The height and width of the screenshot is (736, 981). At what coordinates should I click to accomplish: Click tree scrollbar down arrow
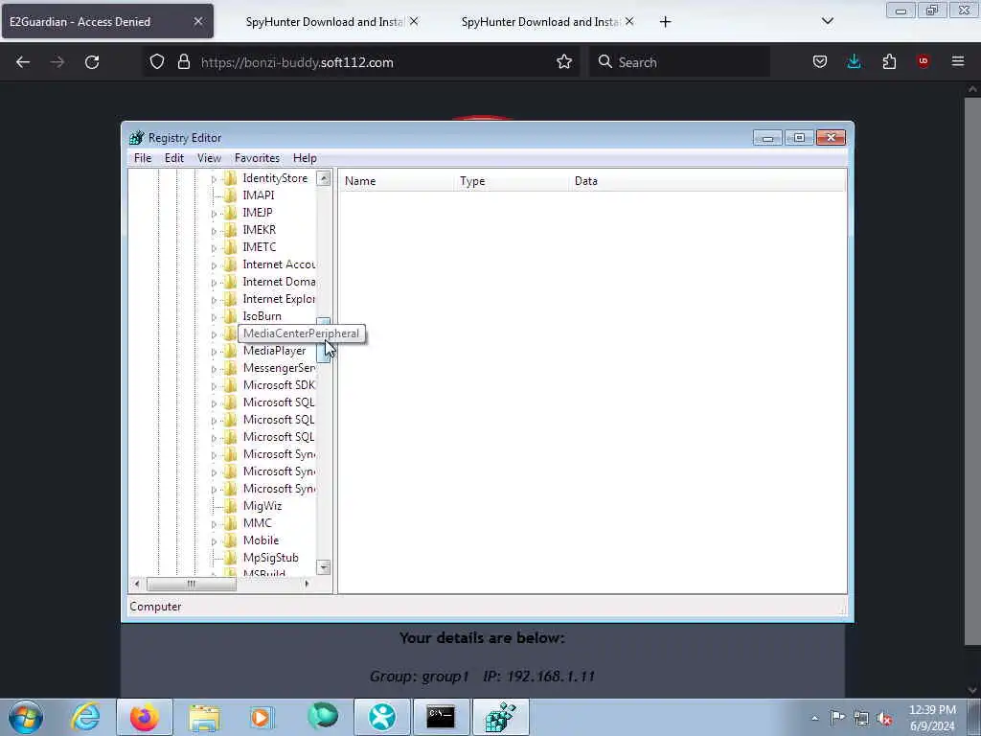324,567
